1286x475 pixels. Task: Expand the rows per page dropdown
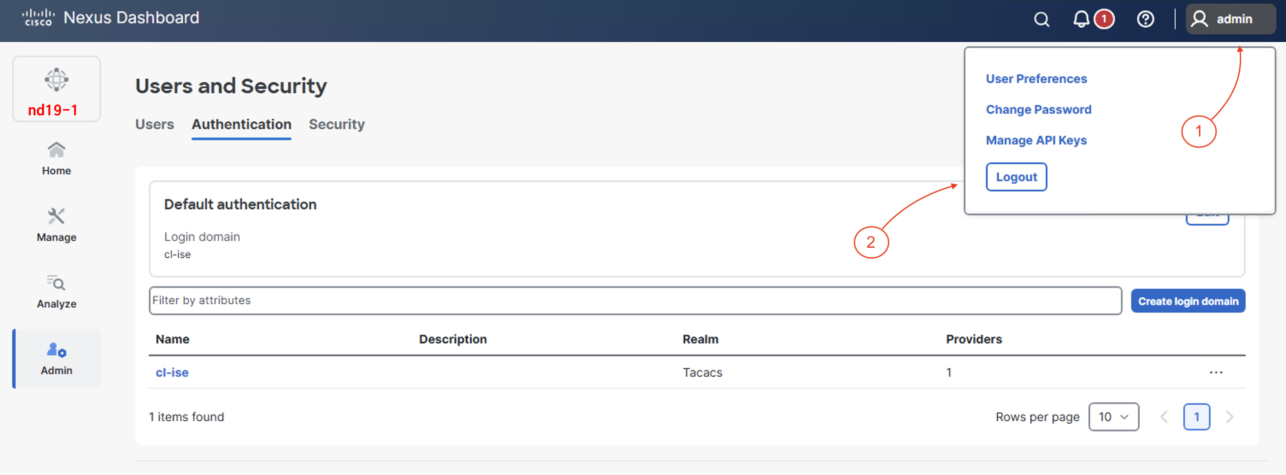click(1113, 416)
